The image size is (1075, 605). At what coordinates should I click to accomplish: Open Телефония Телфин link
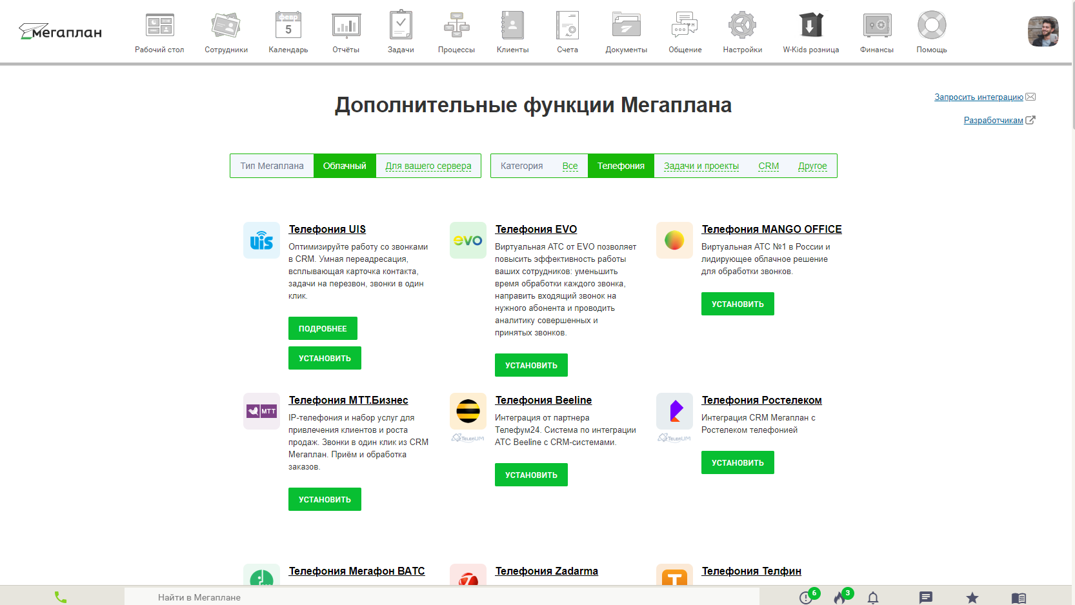(x=752, y=571)
